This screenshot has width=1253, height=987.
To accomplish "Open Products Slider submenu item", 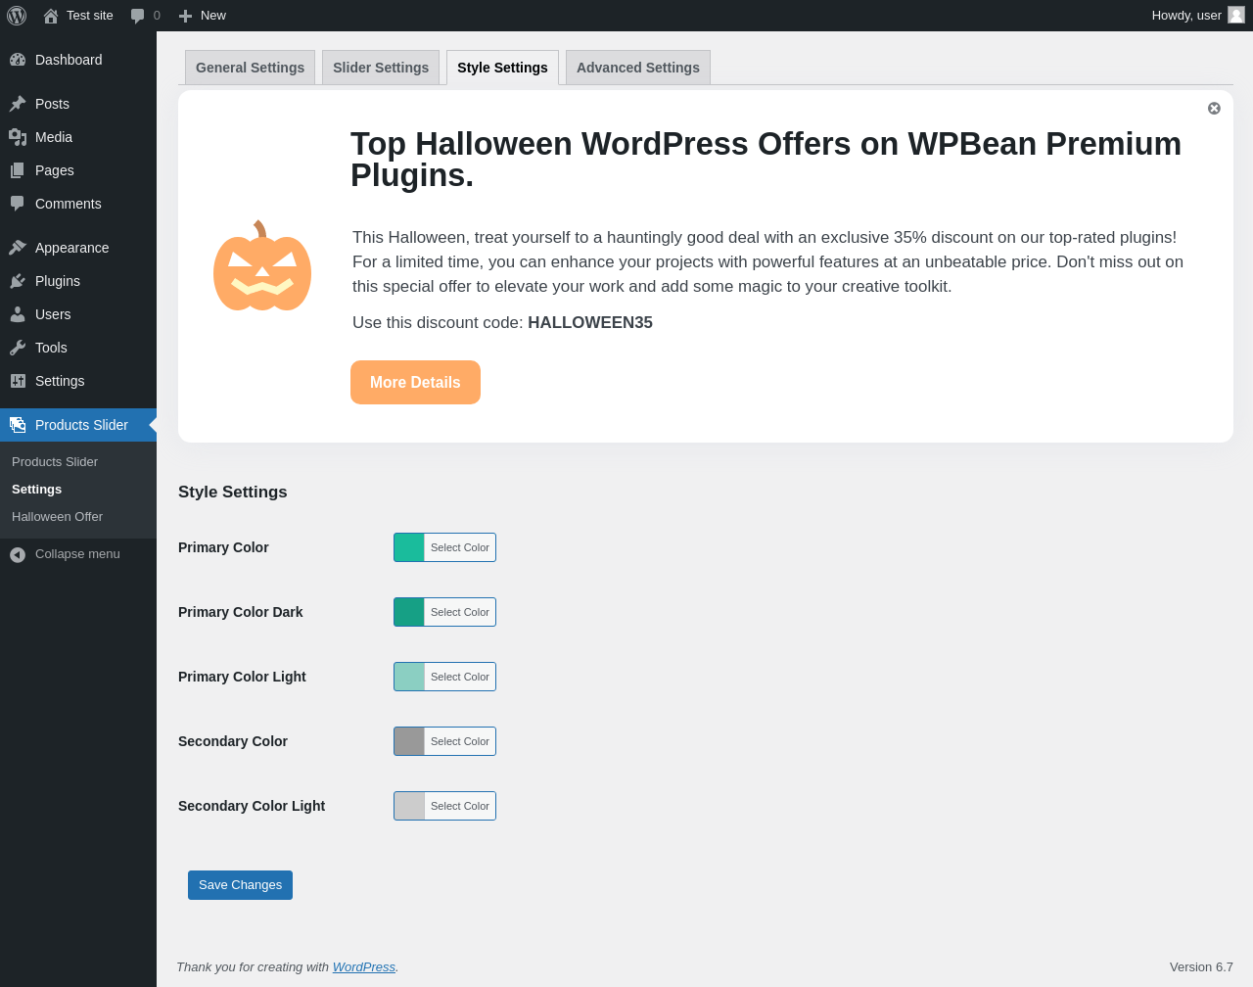I will click(55, 461).
